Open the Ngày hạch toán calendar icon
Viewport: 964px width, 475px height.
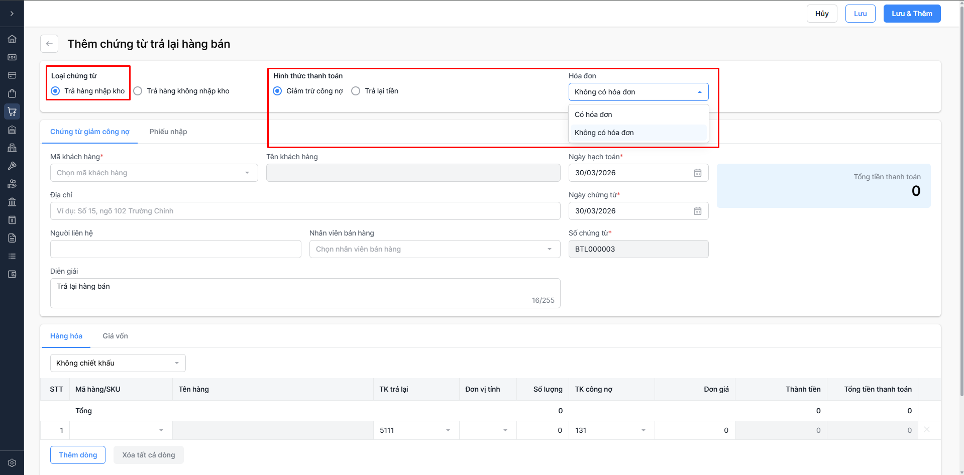(697, 173)
